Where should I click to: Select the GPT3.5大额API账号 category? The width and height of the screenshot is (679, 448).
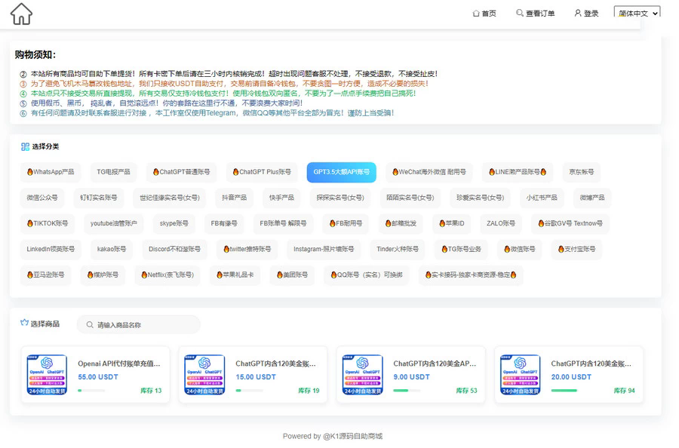(x=341, y=172)
